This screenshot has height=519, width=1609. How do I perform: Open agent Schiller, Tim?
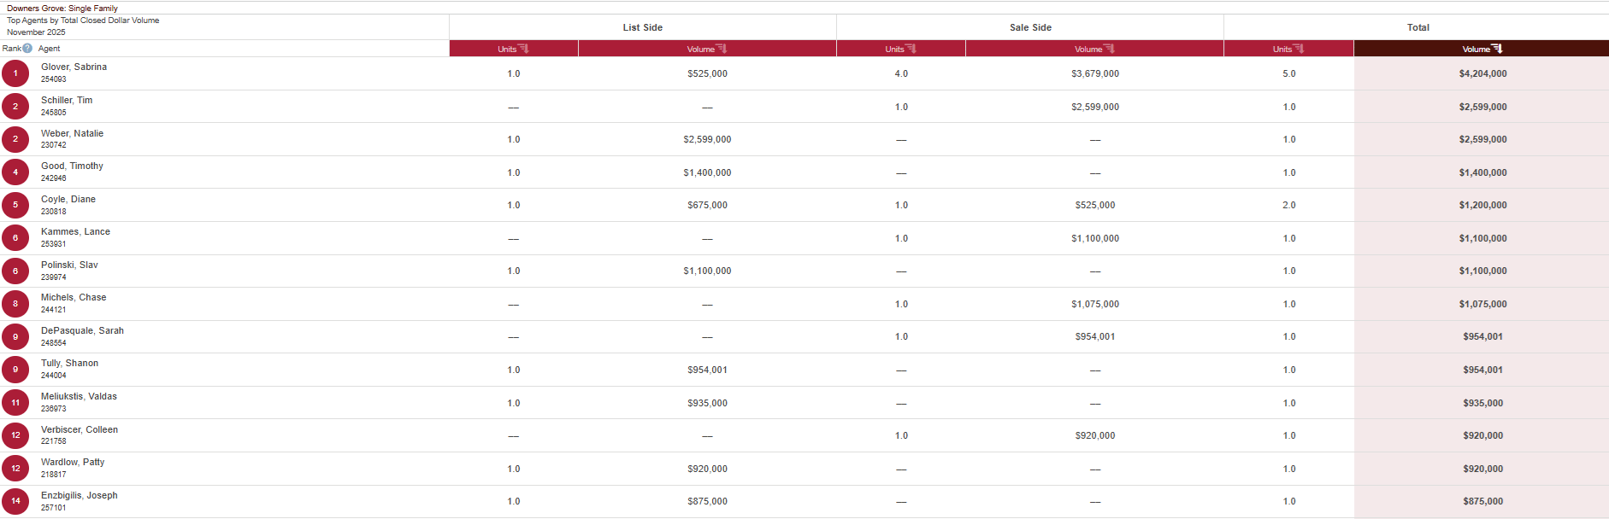pyautogui.click(x=67, y=100)
